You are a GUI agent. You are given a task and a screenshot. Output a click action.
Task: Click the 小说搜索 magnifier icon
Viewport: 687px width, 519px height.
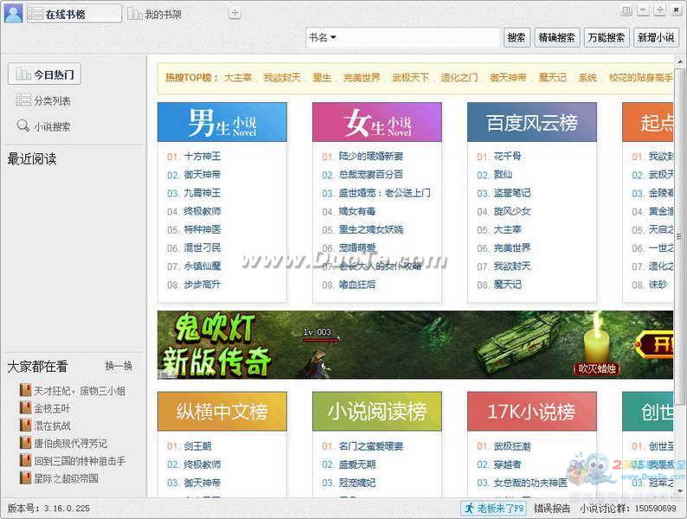(x=23, y=126)
